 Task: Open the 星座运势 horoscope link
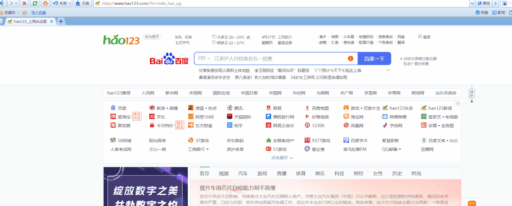[x=285, y=43]
